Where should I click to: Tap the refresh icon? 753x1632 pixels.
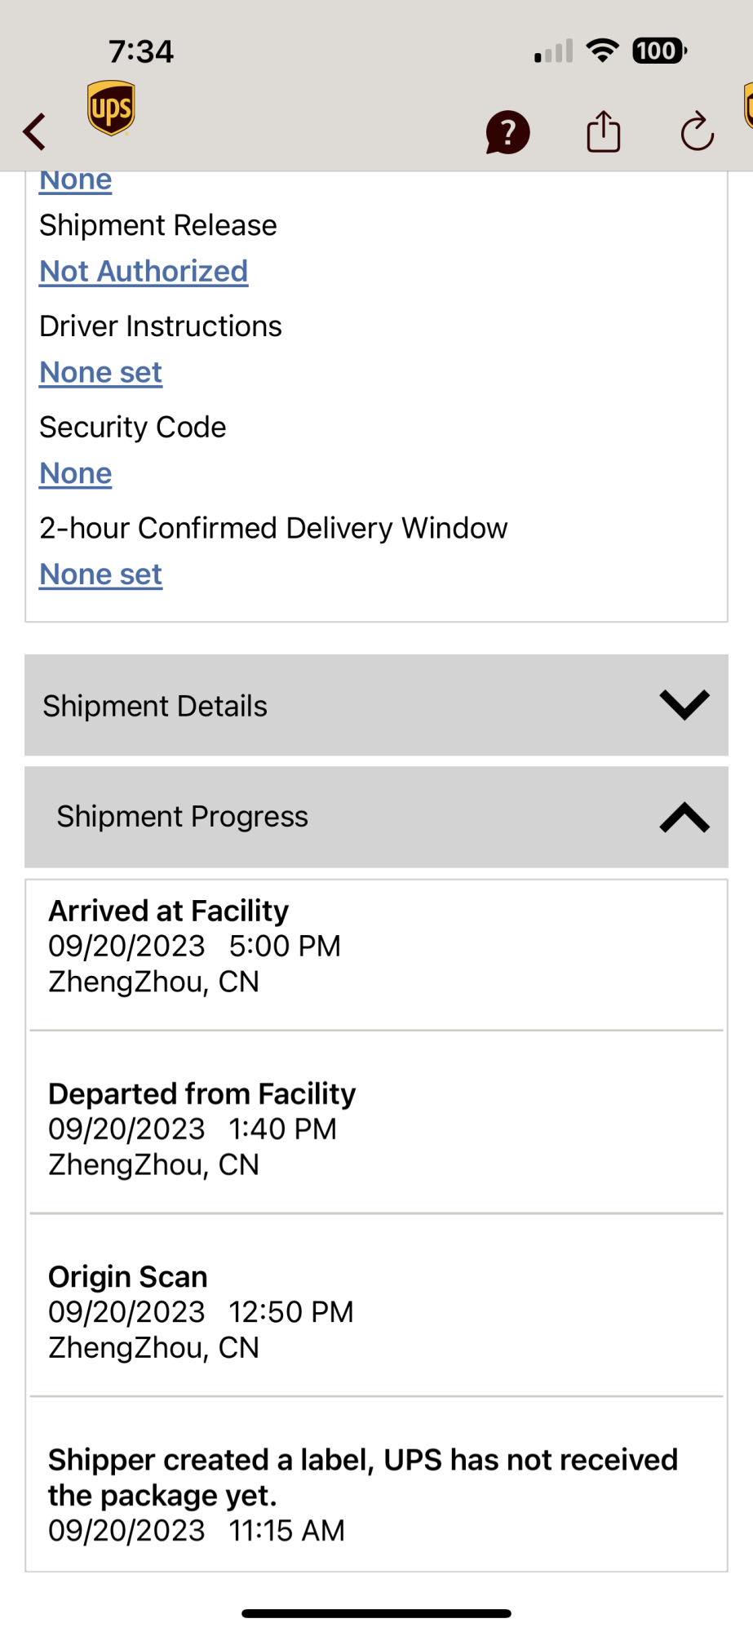click(698, 132)
